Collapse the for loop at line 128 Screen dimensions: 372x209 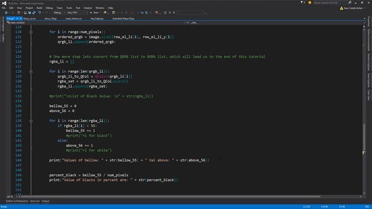point(31,71)
